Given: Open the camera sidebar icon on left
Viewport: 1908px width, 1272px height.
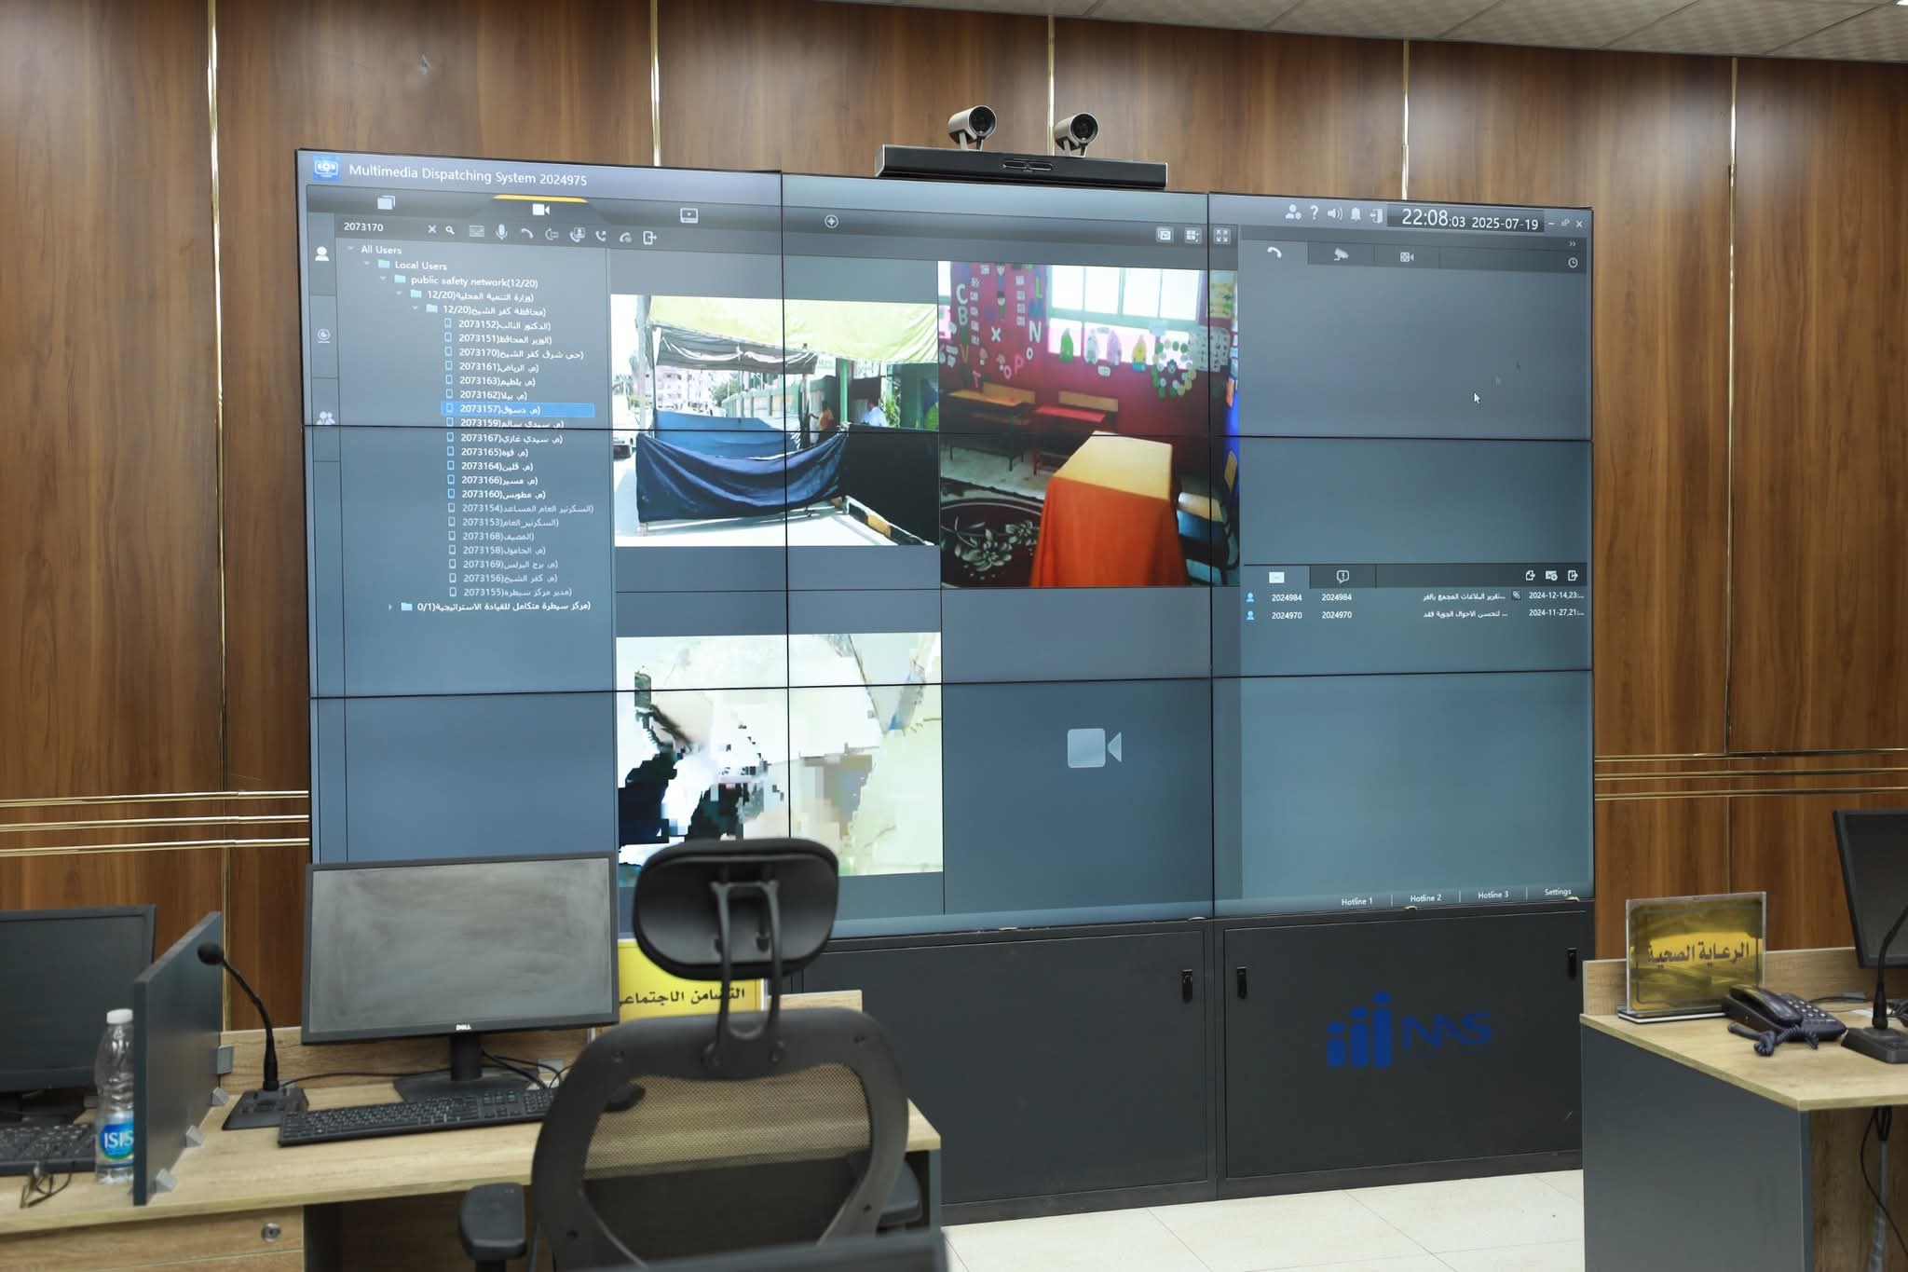Looking at the screenshot, I should click(x=324, y=335).
